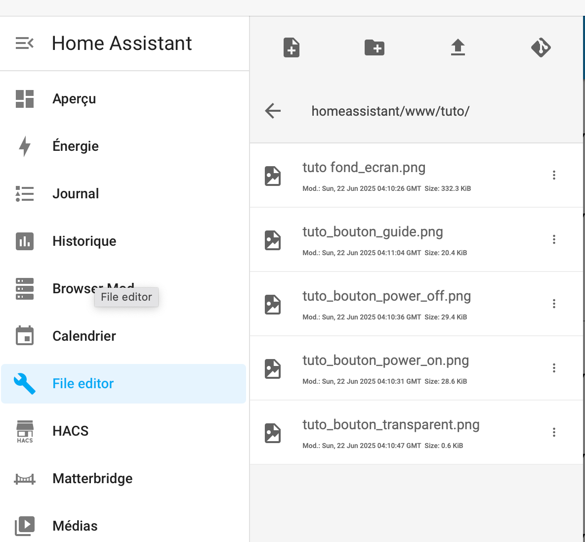Navigate to Historique in the sidebar

point(84,241)
